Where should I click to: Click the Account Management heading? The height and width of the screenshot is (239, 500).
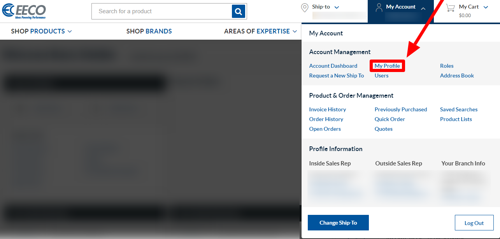[340, 52]
